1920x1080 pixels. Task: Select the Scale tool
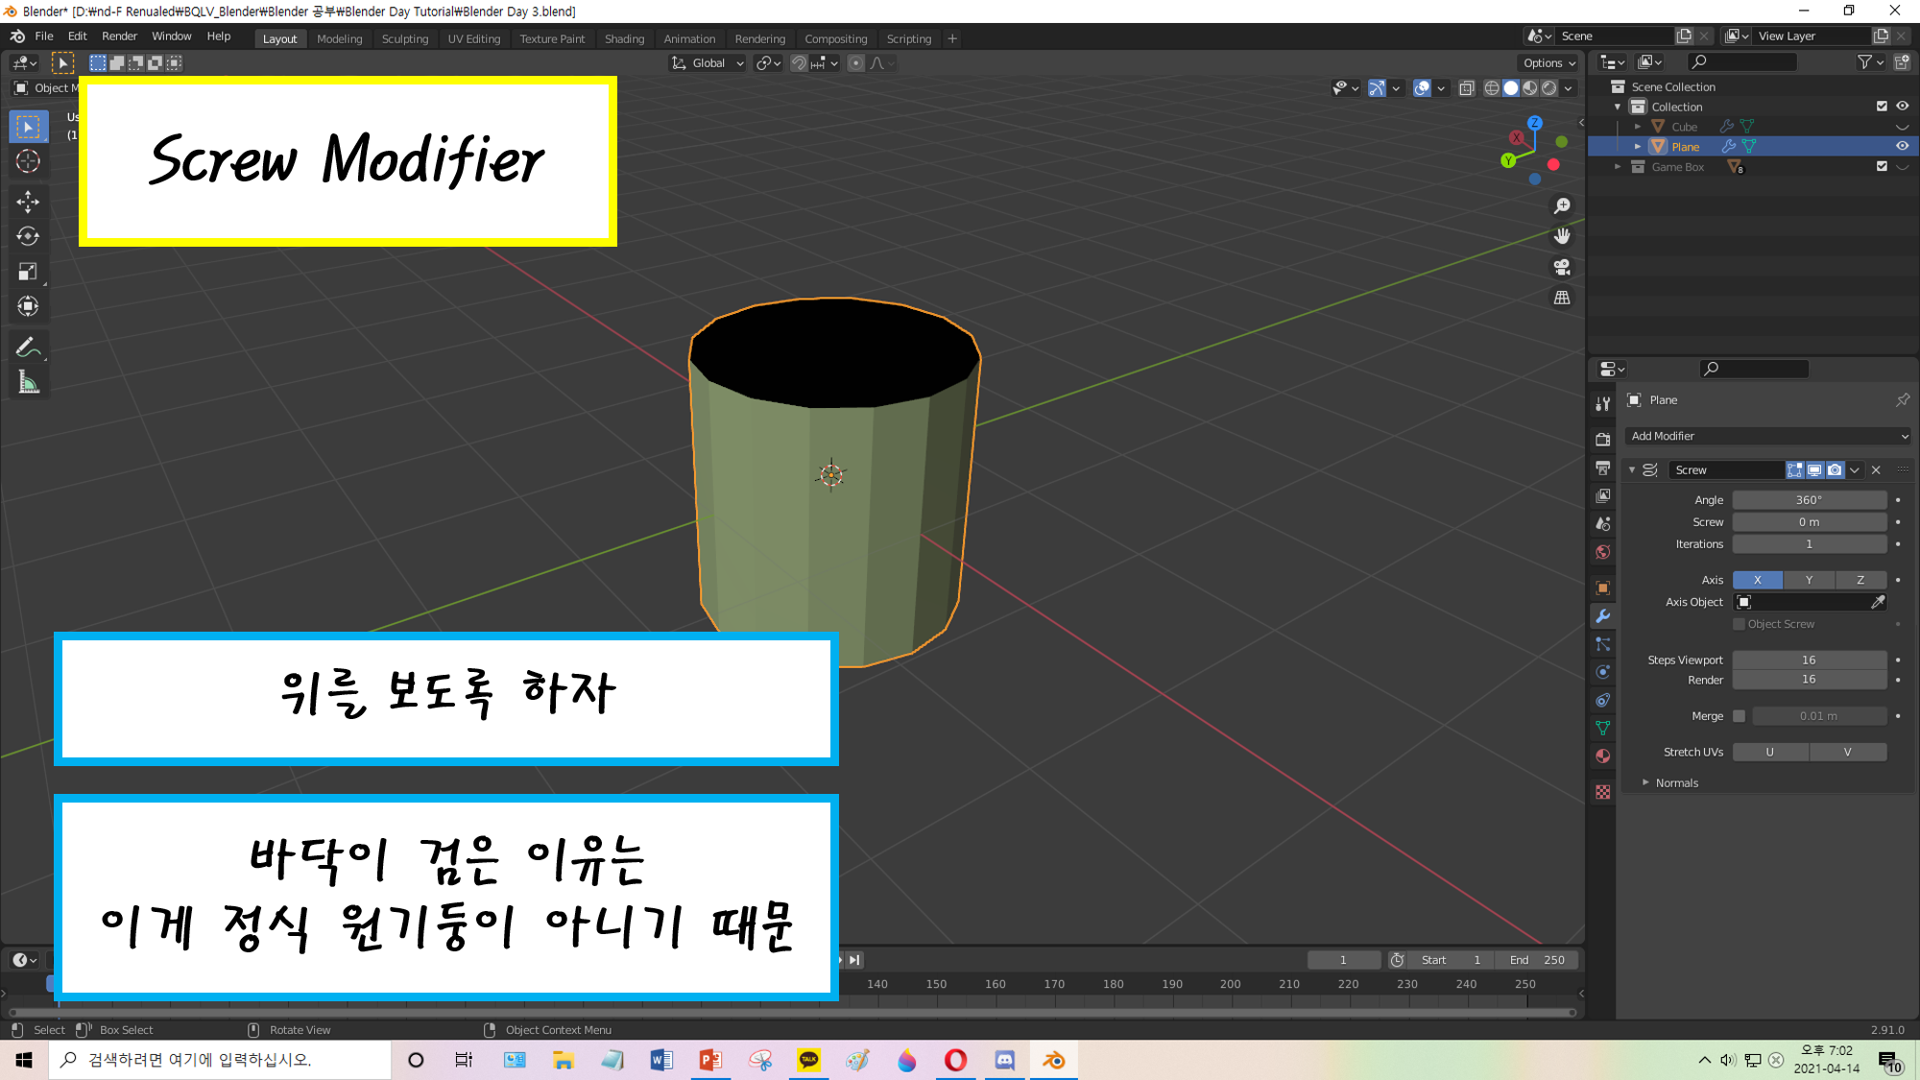(x=28, y=272)
